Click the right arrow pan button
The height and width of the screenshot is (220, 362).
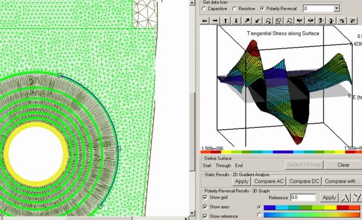(215, 20)
